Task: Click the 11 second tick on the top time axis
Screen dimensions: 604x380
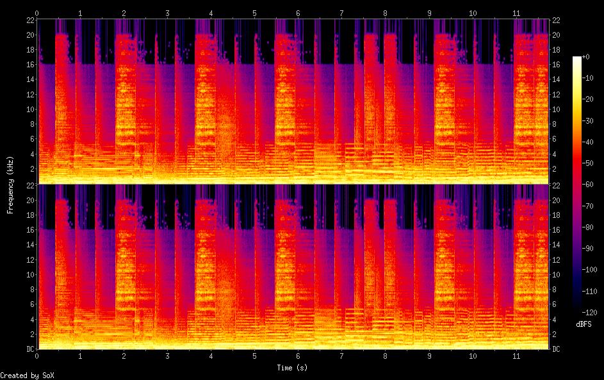Action: [516, 13]
